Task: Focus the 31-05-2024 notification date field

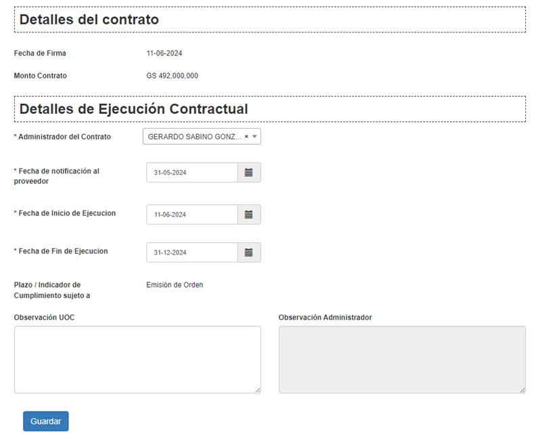Action: tap(192, 173)
